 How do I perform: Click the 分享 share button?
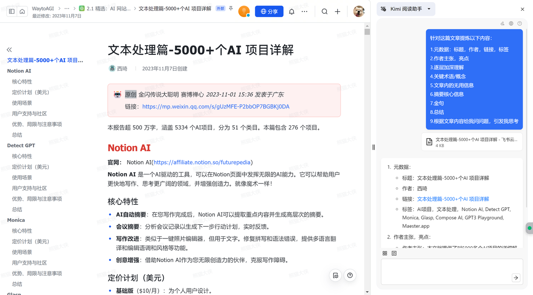269,12
